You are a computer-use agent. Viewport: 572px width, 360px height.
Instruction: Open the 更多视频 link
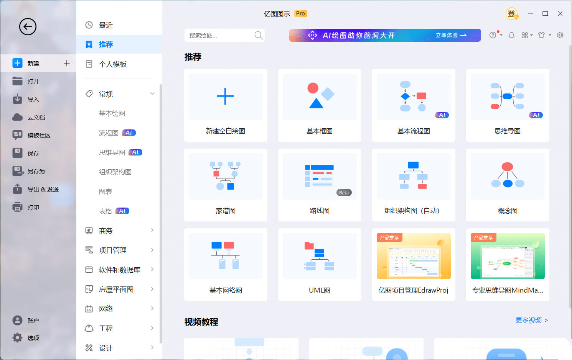531,320
